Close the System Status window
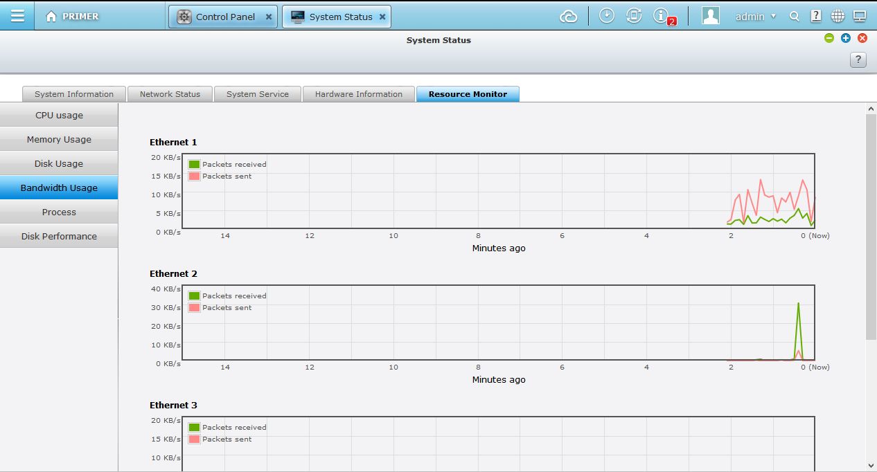 [862, 38]
